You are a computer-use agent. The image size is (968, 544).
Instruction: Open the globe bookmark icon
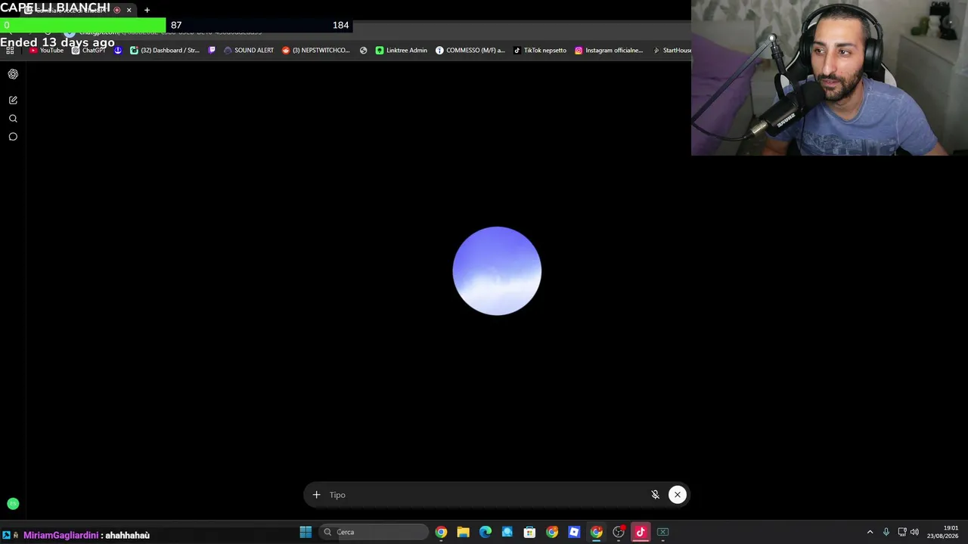click(x=364, y=51)
